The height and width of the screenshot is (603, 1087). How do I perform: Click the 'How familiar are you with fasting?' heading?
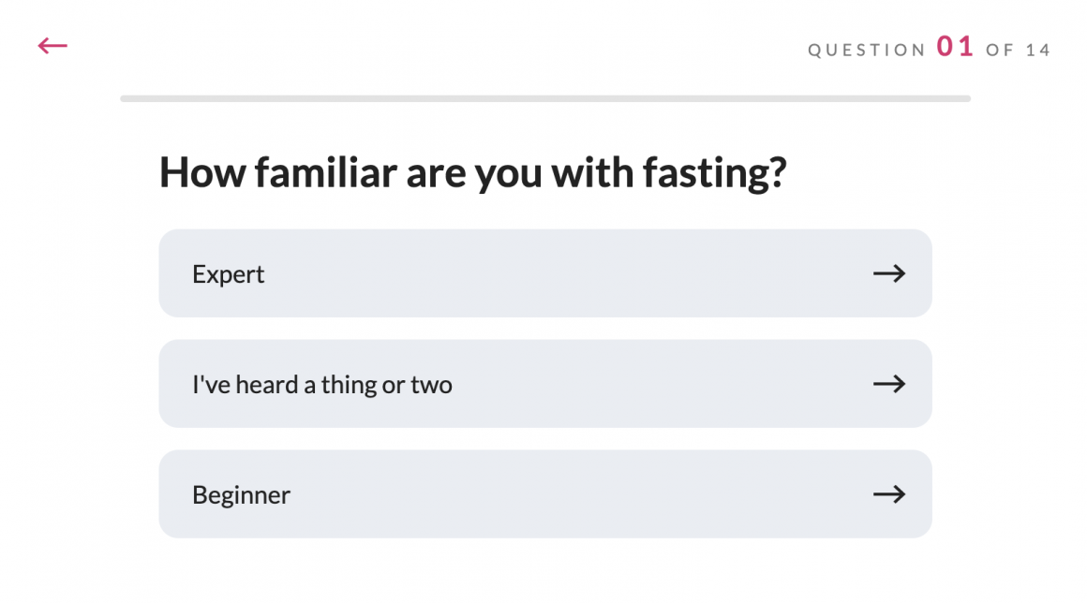click(471, 173)
